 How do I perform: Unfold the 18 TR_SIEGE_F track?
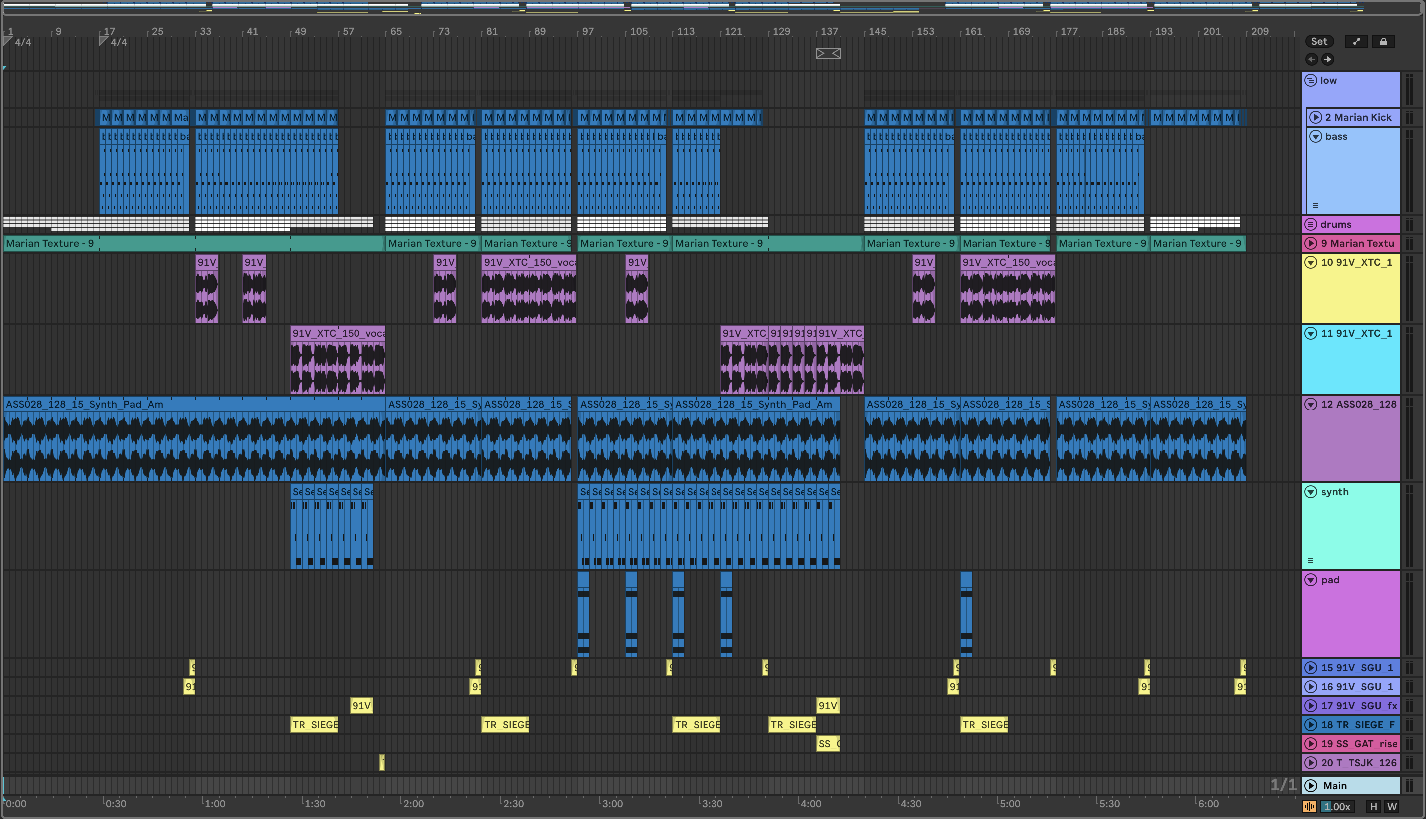pyautogui.click(x=1310, y=725)
